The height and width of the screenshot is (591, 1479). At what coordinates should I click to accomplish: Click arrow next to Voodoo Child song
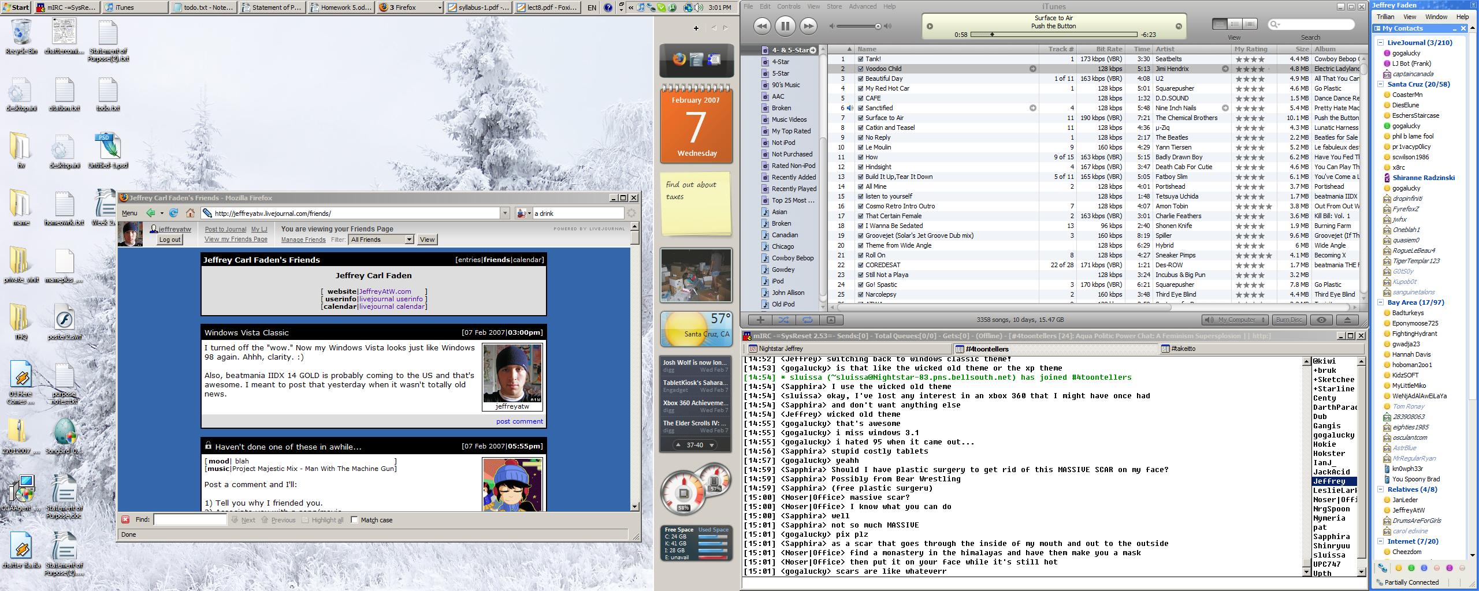tap(1033, 69)
